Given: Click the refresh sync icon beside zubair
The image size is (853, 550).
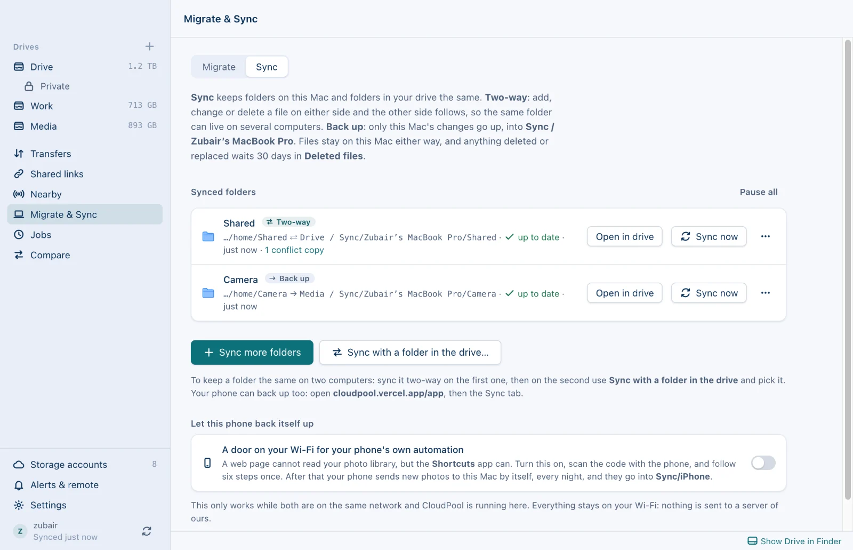Looking at the screenshot, I should point(147,531).
